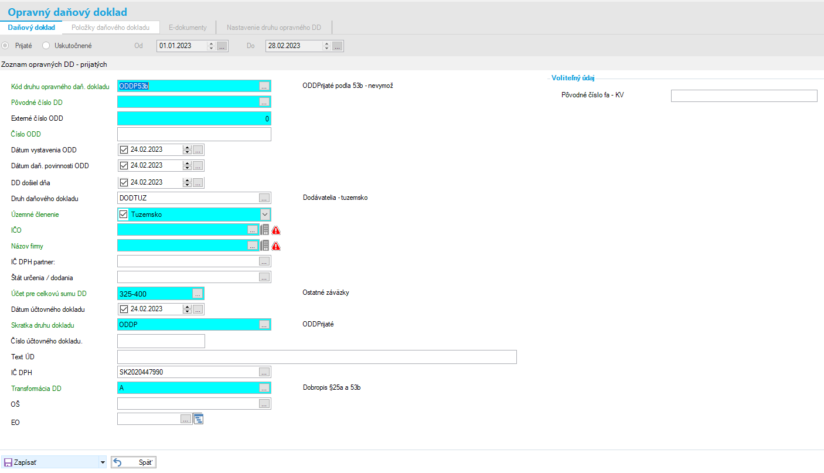Open browse button for Účet pre celkovú sumu

click(198, 293)
